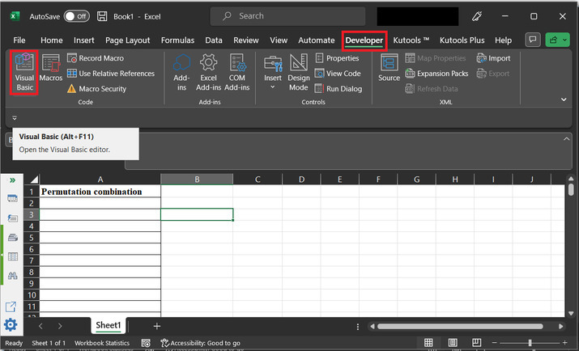Click Run Dialog
Image resolution: width=579 pixels, height=351 pixels.
[x=338, y=89]
